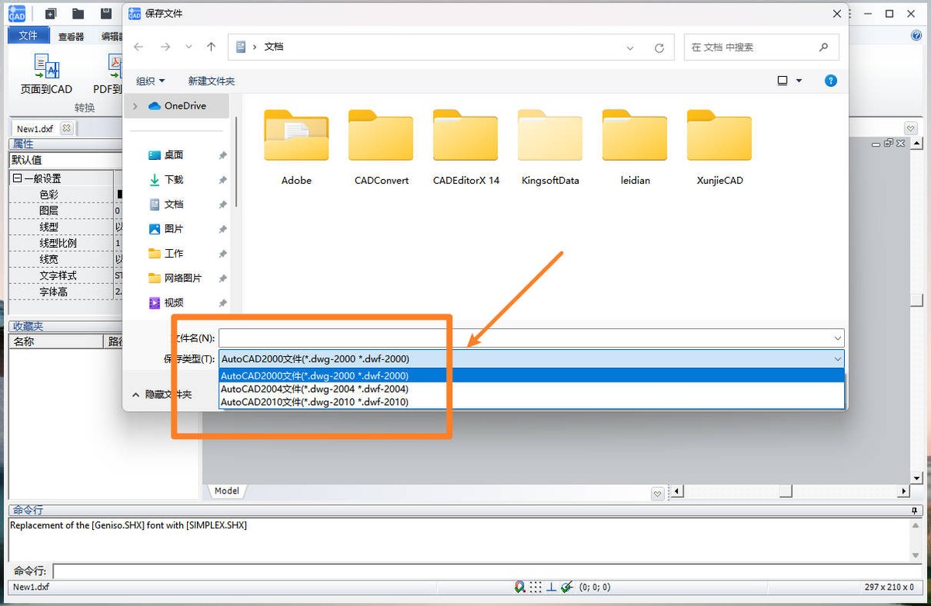
Task: Click 隐藏文件夹 to collapse folder view
Action: [161, 394]
